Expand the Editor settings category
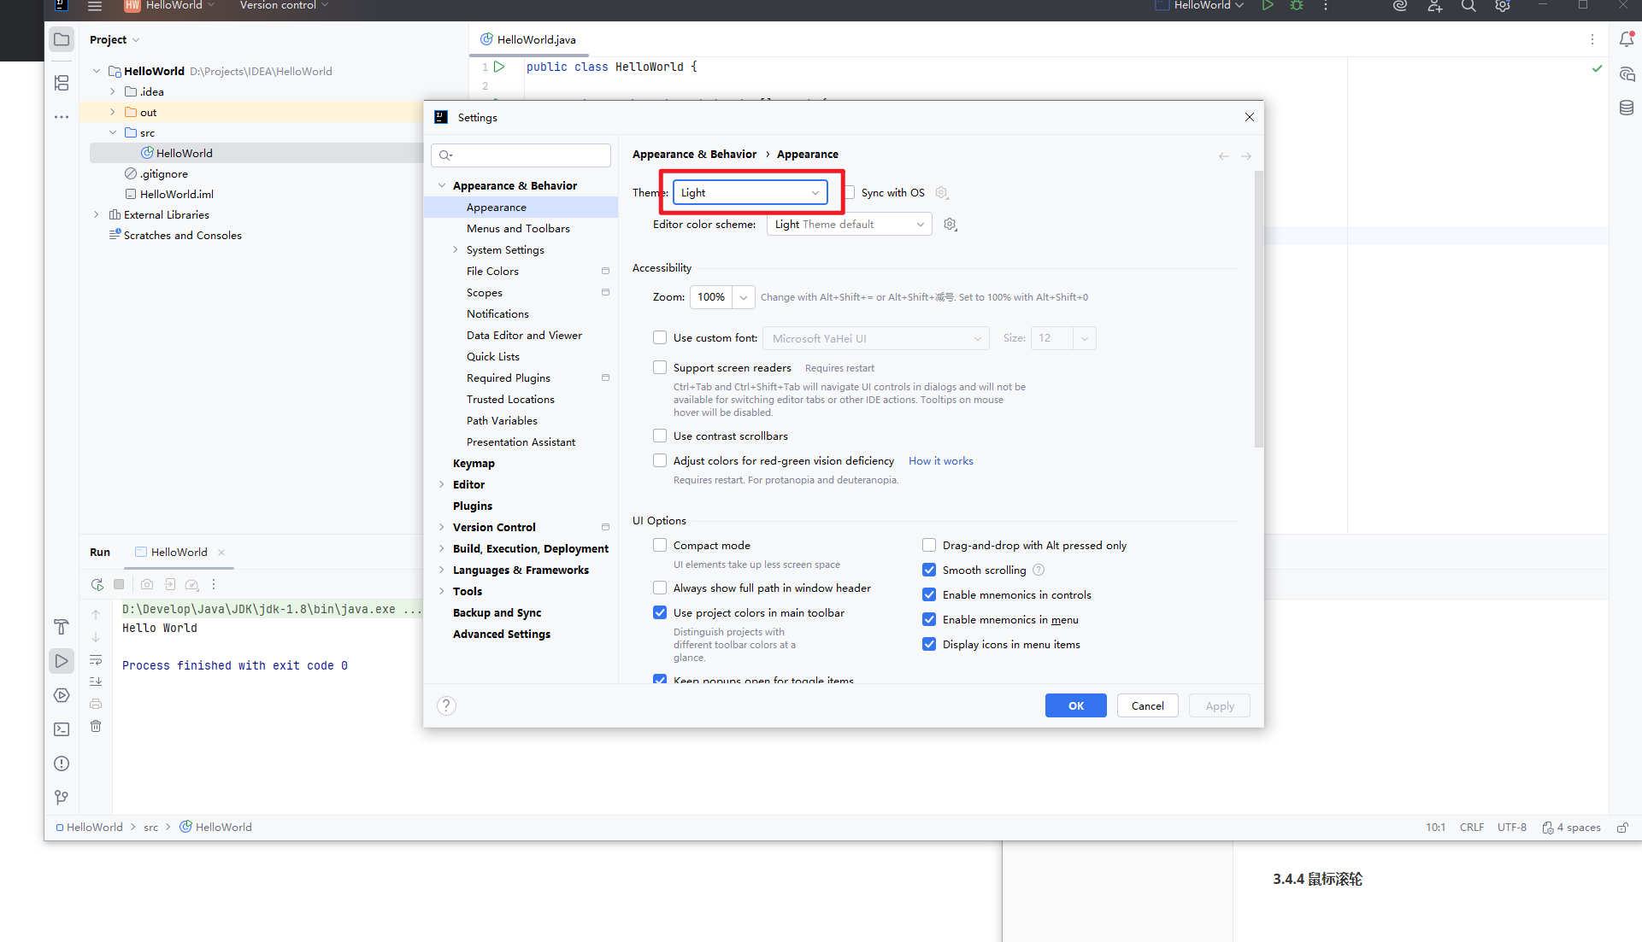Screen dimensions: 1642x942 click(x=442, y=484)
